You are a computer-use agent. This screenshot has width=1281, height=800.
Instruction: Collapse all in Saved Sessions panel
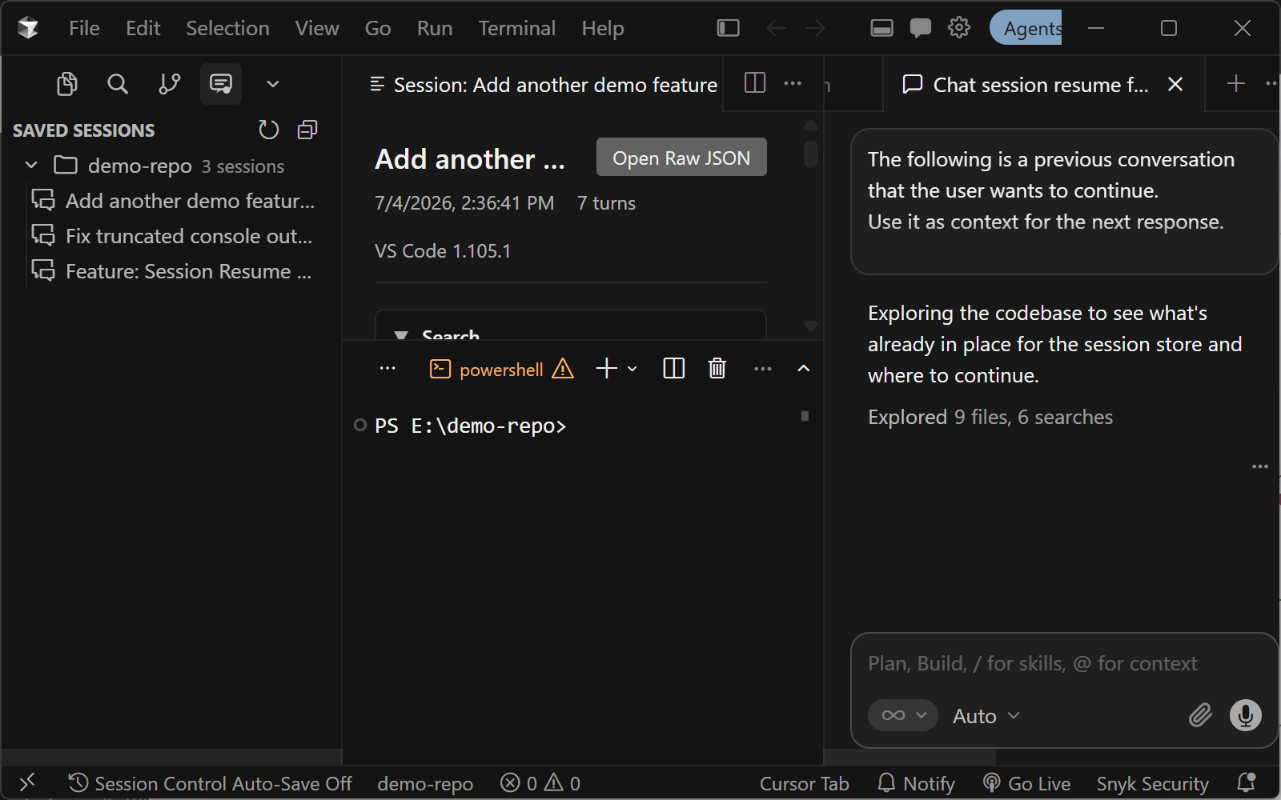pos(307,130)
